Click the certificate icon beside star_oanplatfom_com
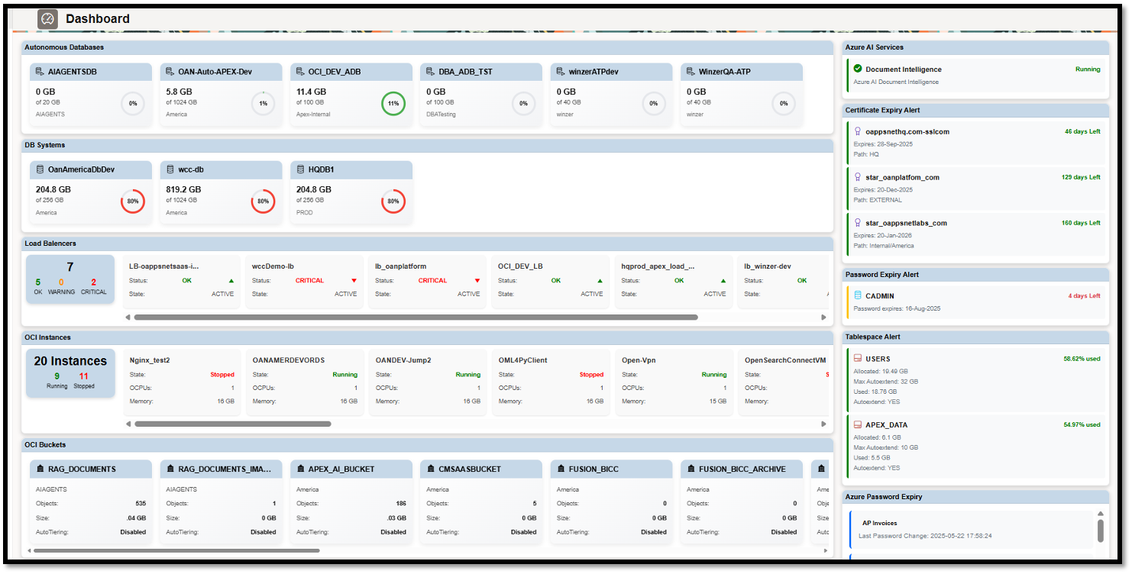This screenshot has height=574, width=1132. click(x=857, y=176)
